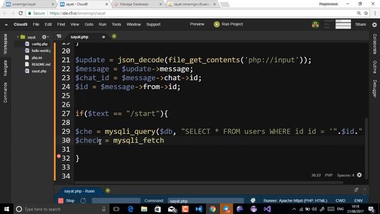Viewport: 380px width, 214px height.
Task: Open the Windows Start menu
Action: [x=7, y=209]
